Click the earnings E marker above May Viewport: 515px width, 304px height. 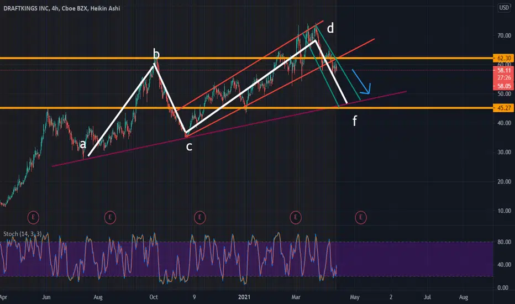click(x=361, y=217)
